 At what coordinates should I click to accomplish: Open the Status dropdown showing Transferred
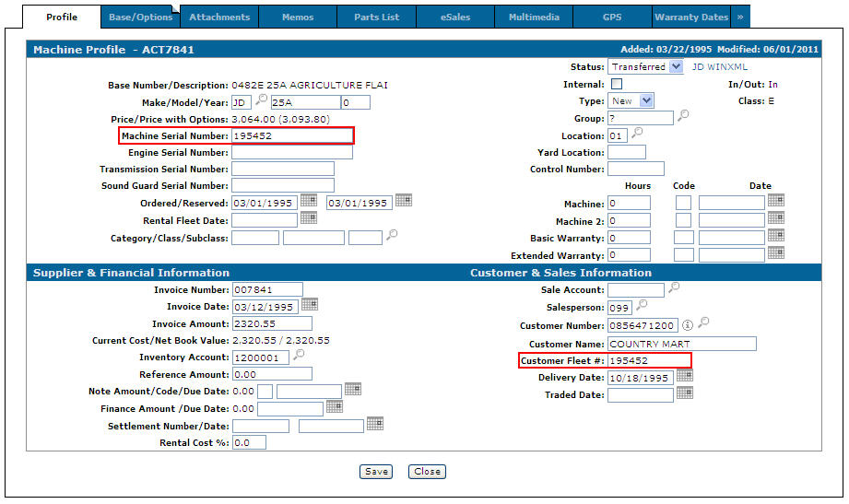[645, 66]
